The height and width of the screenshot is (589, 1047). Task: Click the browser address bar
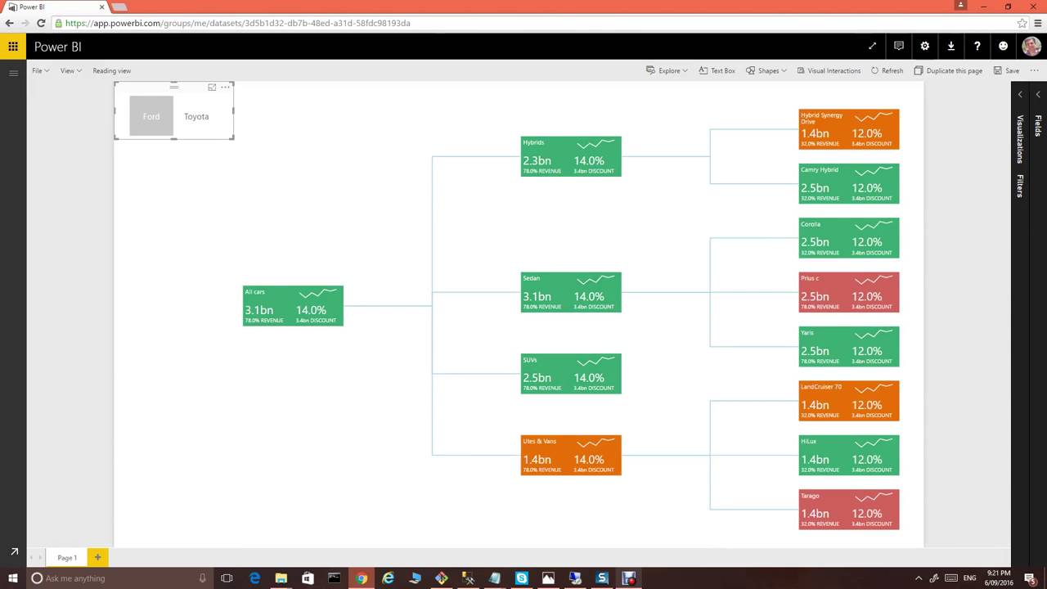tap(540, 23)
